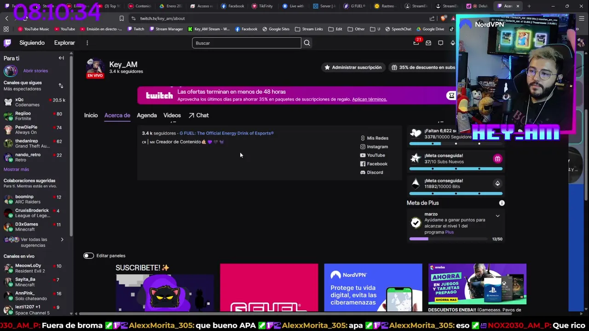Open the Brave shields icon

[443, 18]
